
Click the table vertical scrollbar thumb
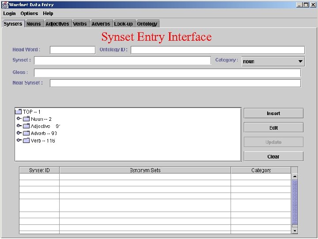click(295, 202)
